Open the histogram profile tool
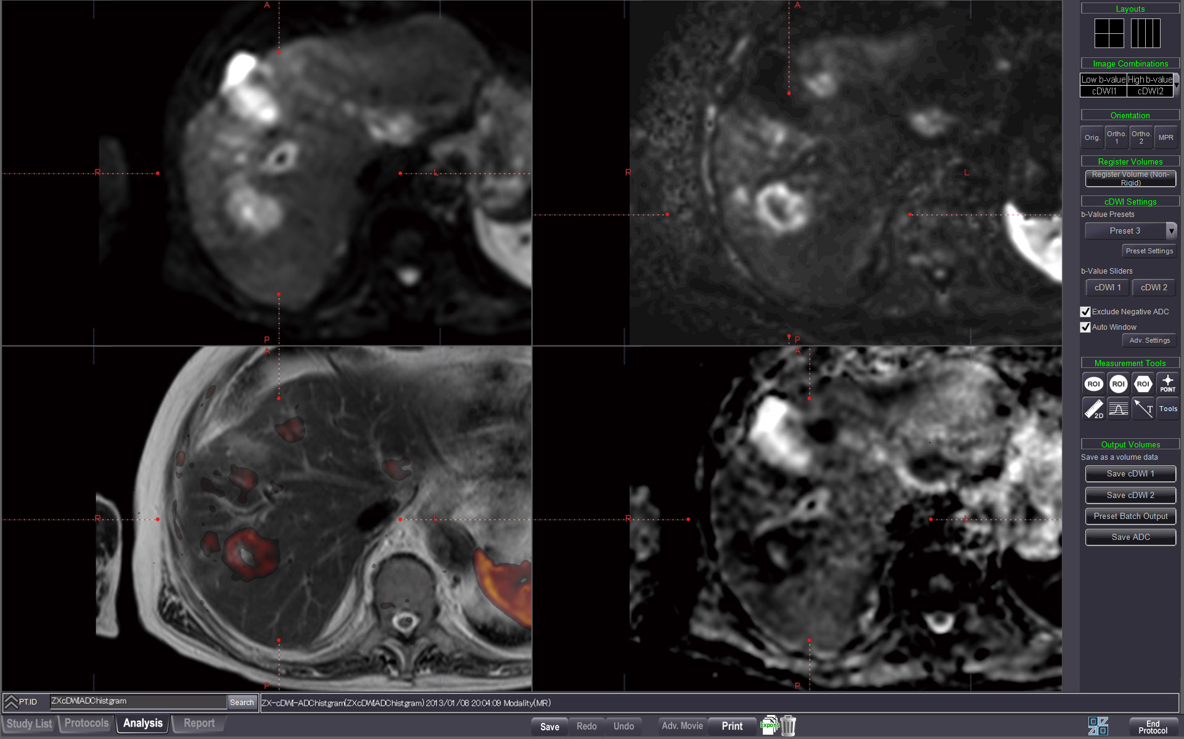Viewport: 1184px width, 739px height. coord(1118,409)
